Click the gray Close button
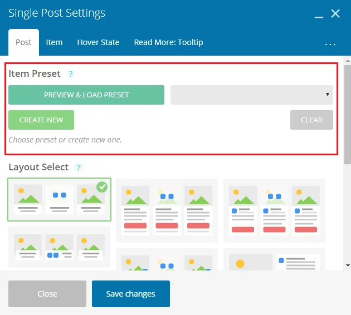351x315 pixels. pos(47,294)
